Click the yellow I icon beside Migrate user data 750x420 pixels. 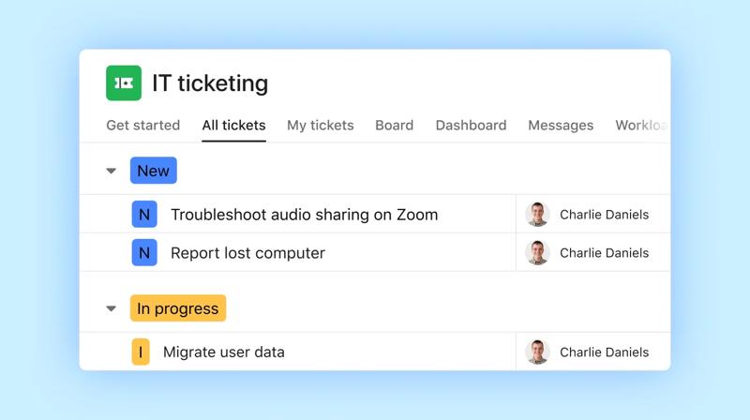click(141, 352)
